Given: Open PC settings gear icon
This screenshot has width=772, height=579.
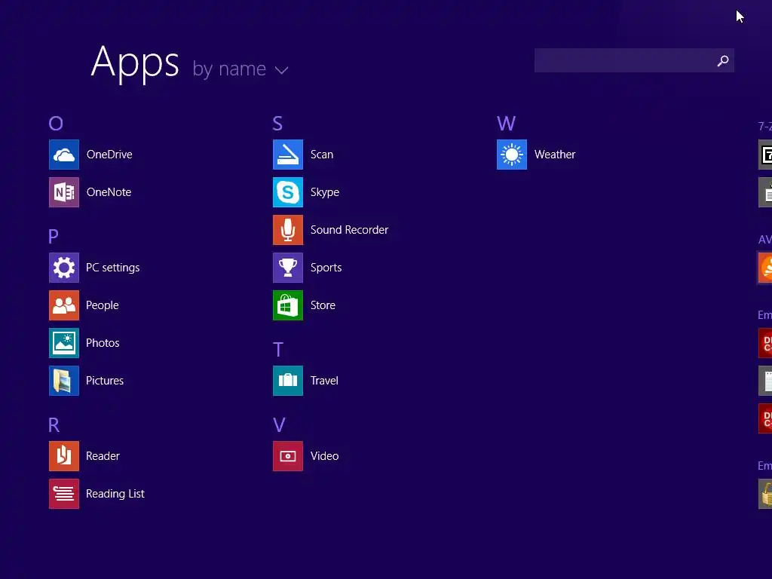Looking at the screenshot, I should pos(64,268).
